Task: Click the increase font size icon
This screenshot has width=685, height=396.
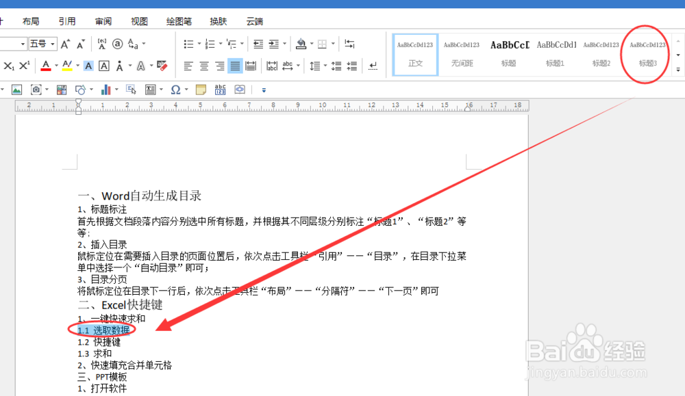Action: pos(65,43)
